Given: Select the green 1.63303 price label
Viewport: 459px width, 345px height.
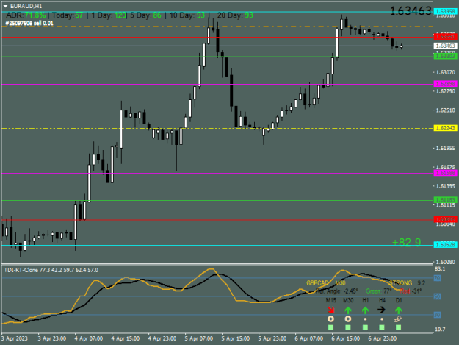Looking at the screenshot, I should [x=445, y=56].
